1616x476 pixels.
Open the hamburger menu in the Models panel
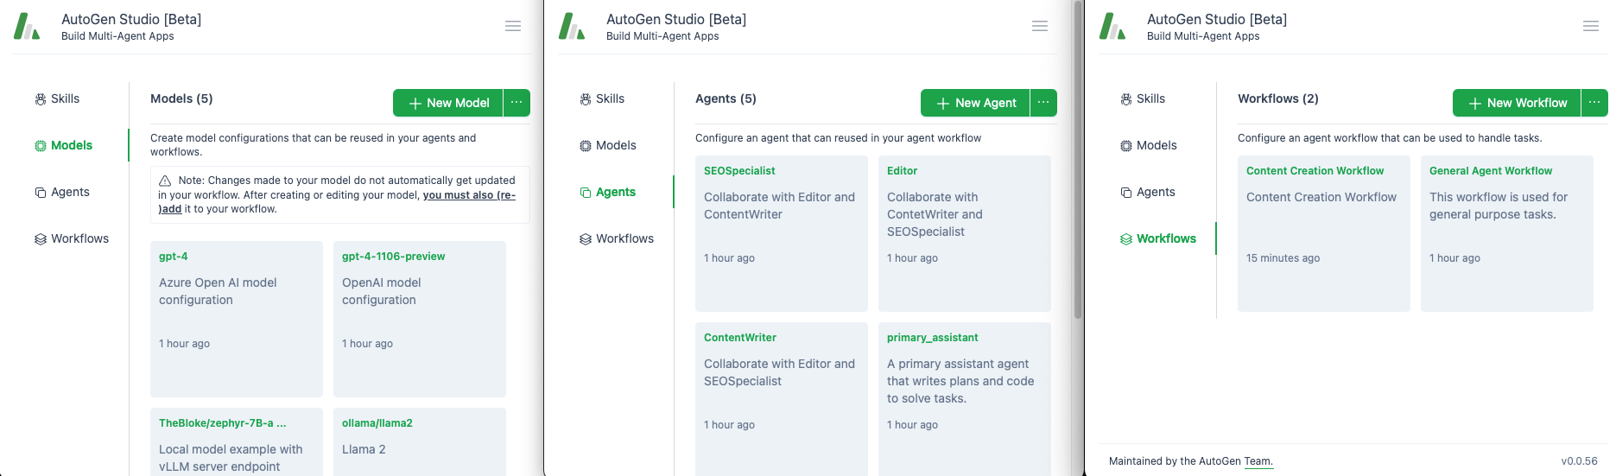pos(513,27)
